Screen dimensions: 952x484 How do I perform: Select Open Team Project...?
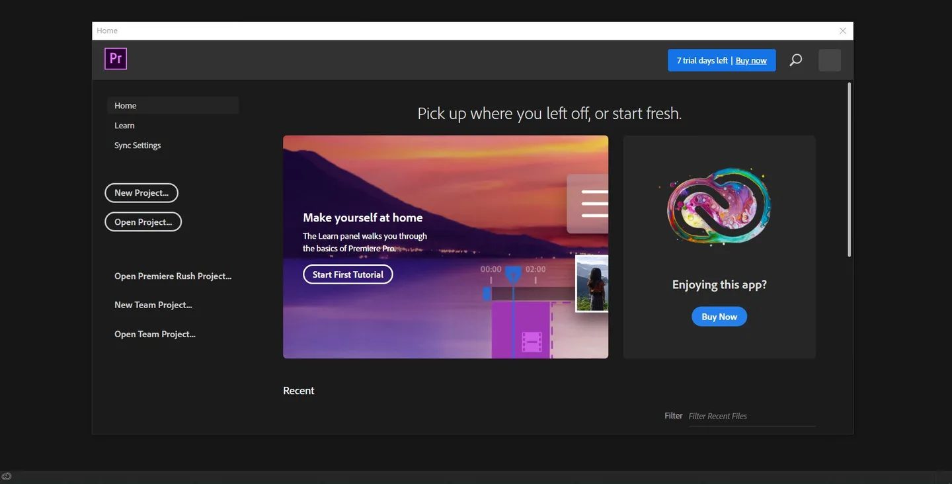pos(155,334)
